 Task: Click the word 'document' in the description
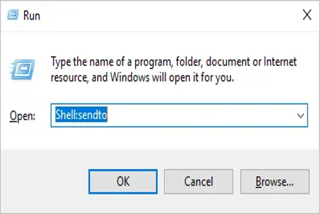228,61
